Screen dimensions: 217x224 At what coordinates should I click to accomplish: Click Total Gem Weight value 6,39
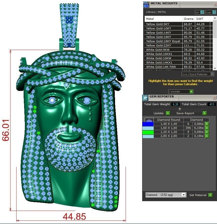(175, 104)
